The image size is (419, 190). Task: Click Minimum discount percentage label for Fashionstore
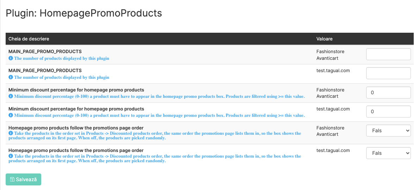[x=76, y=90]
